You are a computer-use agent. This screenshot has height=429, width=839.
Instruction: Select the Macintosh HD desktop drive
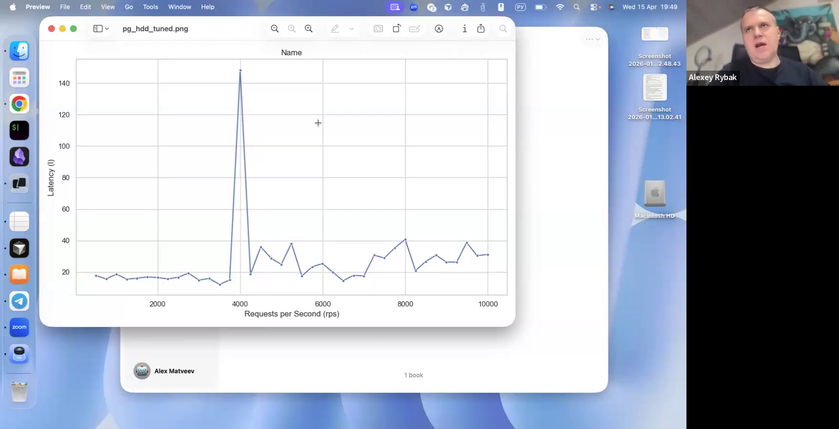click(x=655, y=200)
